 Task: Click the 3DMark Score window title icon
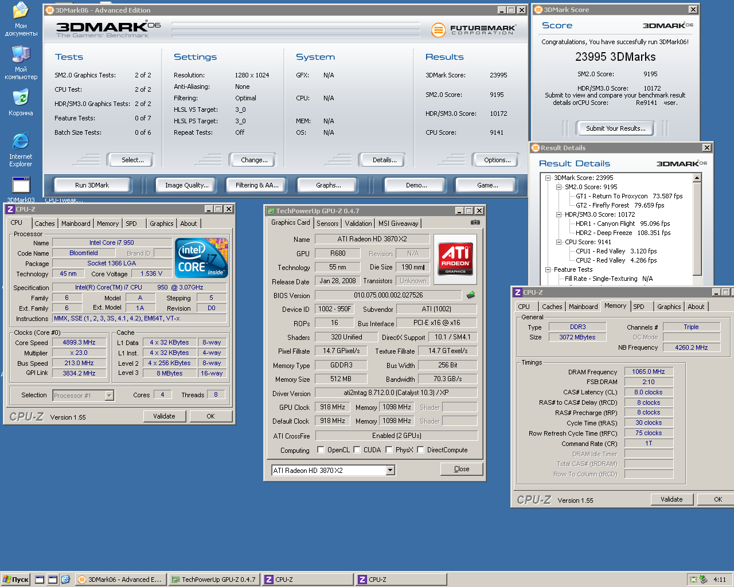pyautogui.click(x=538, y=10)
